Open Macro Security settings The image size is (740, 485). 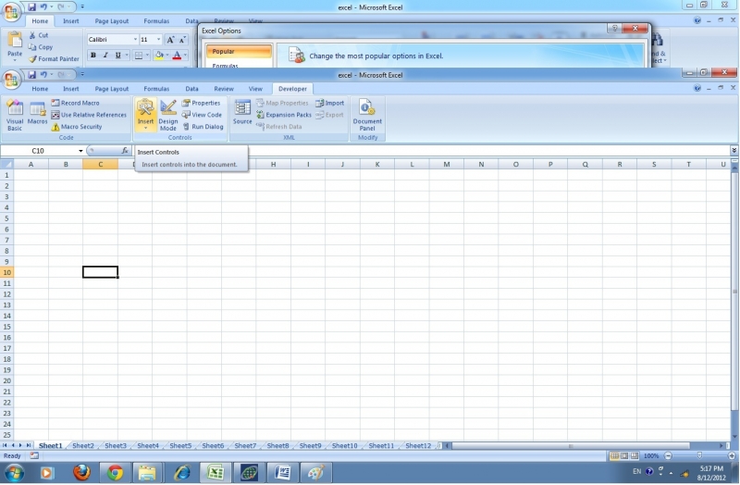pos(77,127)
